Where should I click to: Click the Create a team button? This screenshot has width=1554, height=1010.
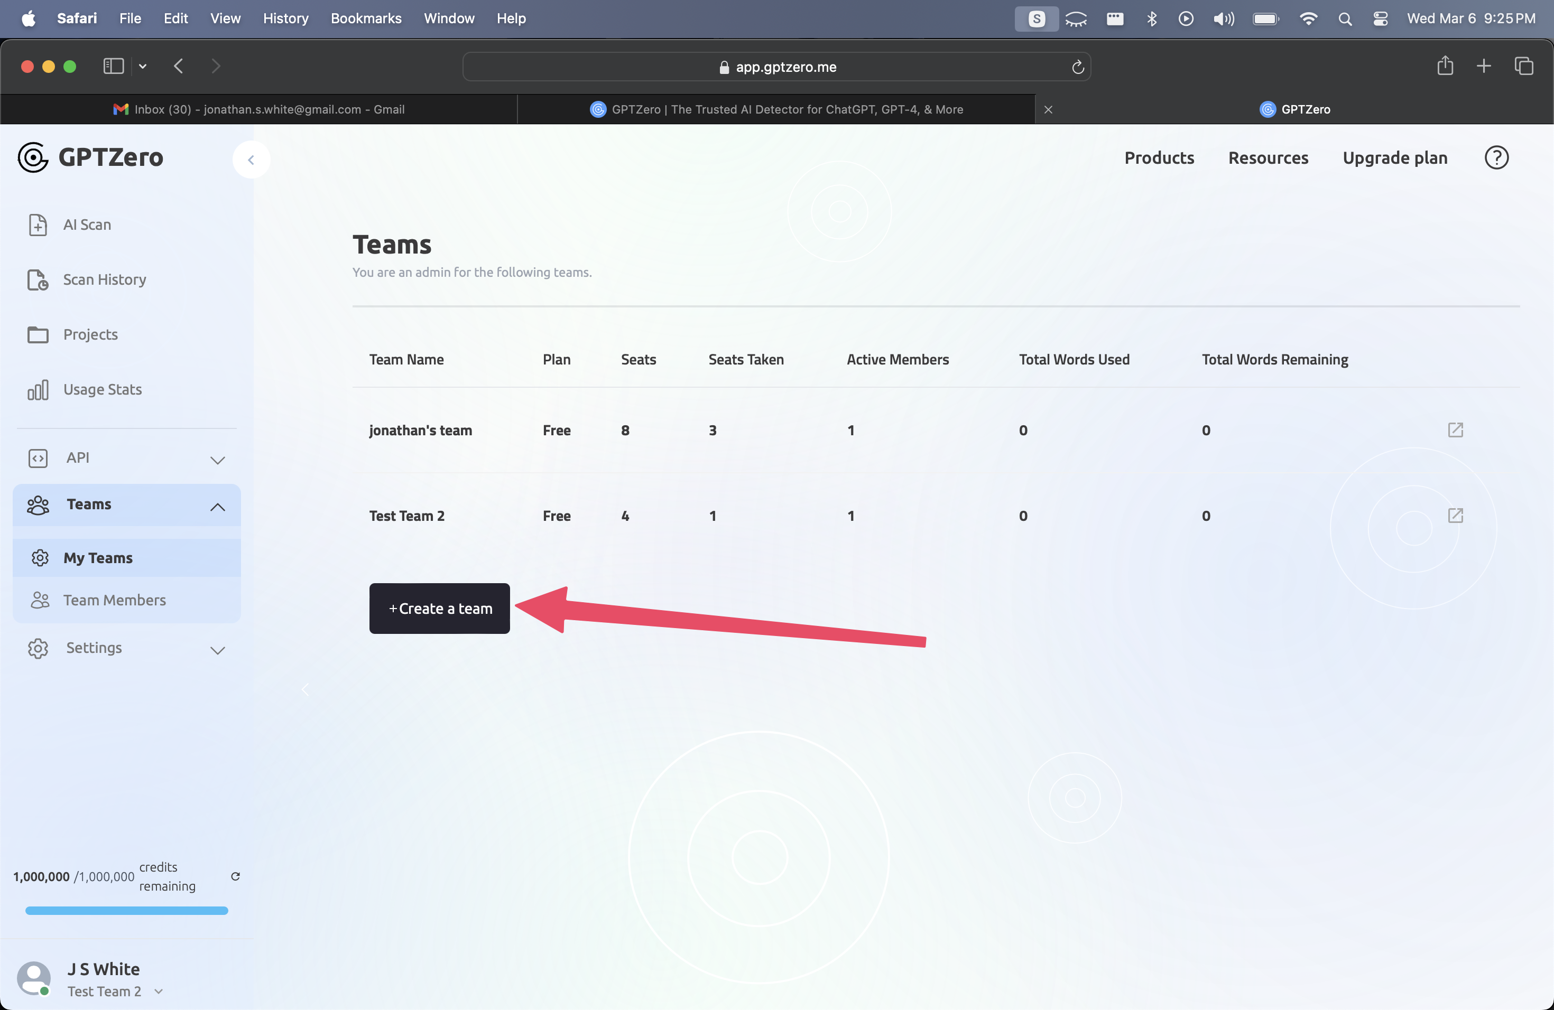[439, 608]
